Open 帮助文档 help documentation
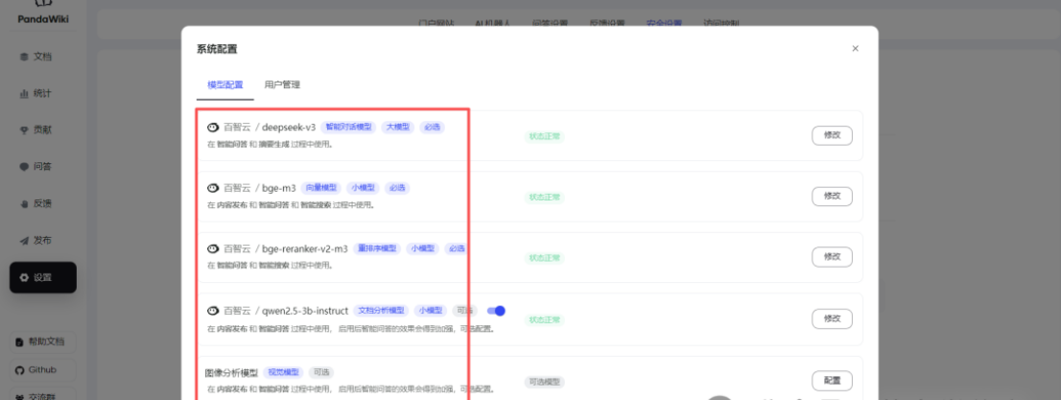Image resolution: width=1061 pixels, height=400 pixels. point(46,341)
